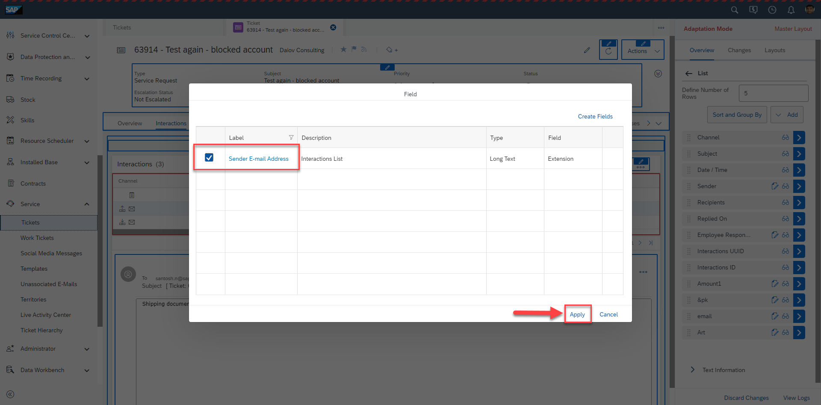821x405 pixels.
Task: Click edit icon for Employee Respon... field
Action: click(775, 235)
